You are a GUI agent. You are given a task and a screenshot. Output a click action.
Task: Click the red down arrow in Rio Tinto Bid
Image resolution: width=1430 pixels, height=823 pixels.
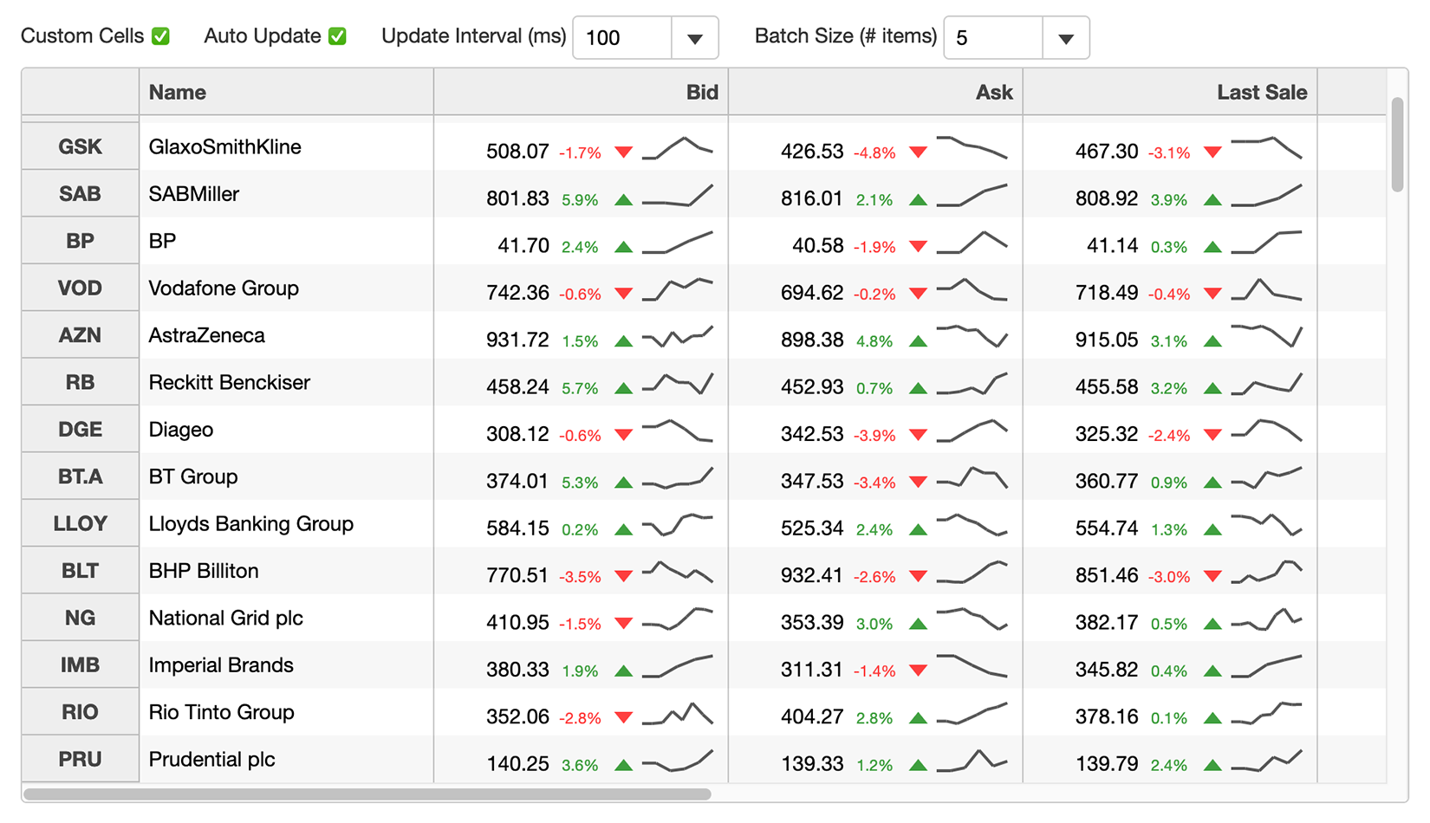point(623,717)
